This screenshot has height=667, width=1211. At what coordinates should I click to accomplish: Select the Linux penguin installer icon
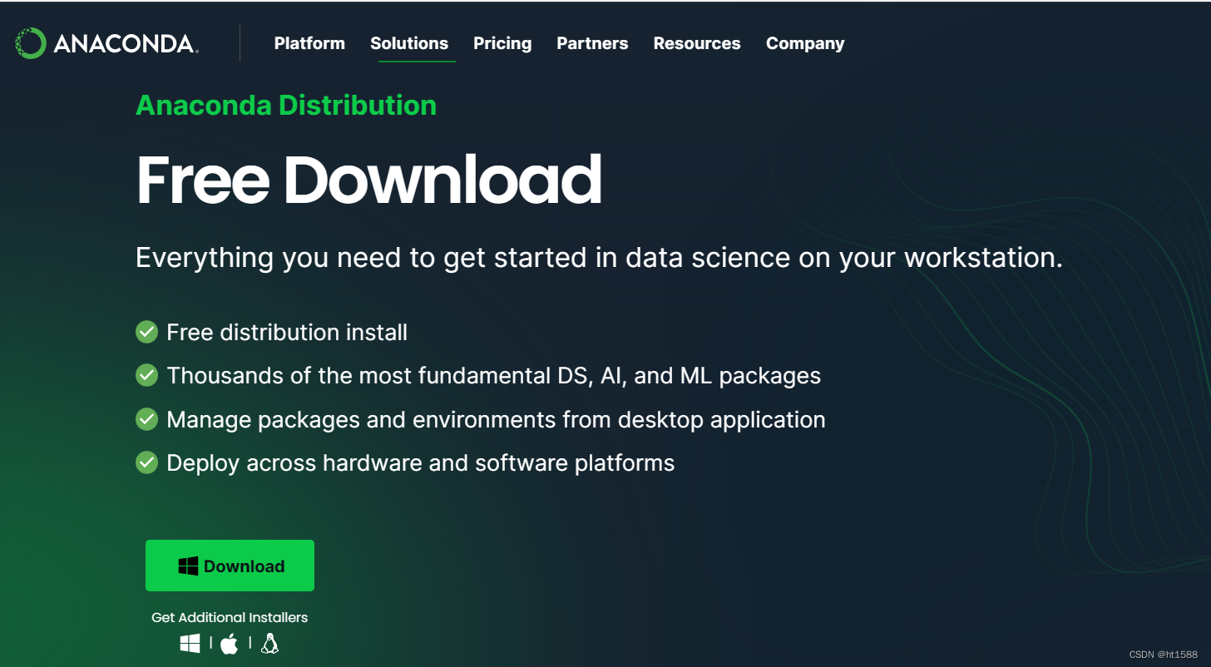269,644
